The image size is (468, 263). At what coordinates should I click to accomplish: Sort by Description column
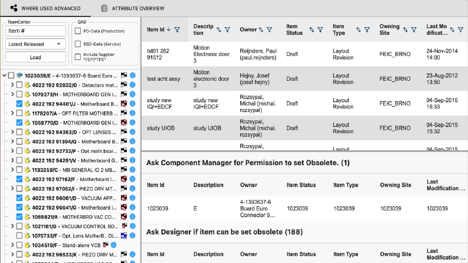pos(219,29)
